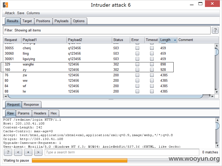The width and height of the screenshot is (222, 166).
Task: Click request viewer scroll down arrow
Action: tap(217, 146)
